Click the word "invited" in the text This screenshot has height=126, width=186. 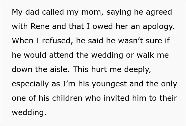pyautogui.click(x=116, y=98)
